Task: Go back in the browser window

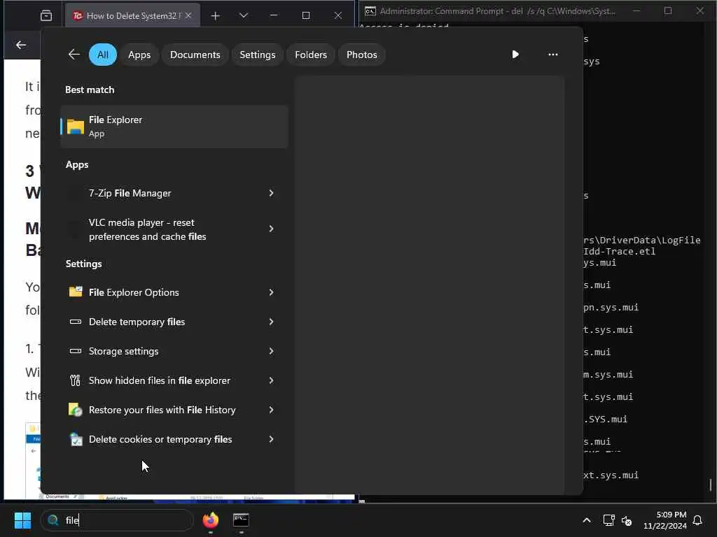Action: [x=21, y=45]
